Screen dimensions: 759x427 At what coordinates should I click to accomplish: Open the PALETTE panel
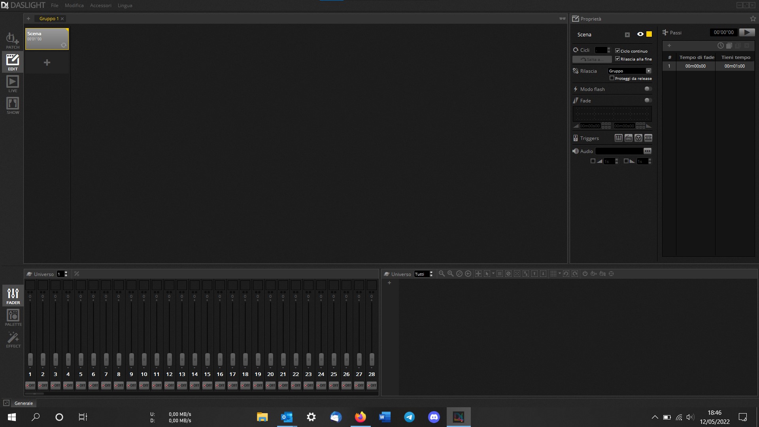click(13, 317)
